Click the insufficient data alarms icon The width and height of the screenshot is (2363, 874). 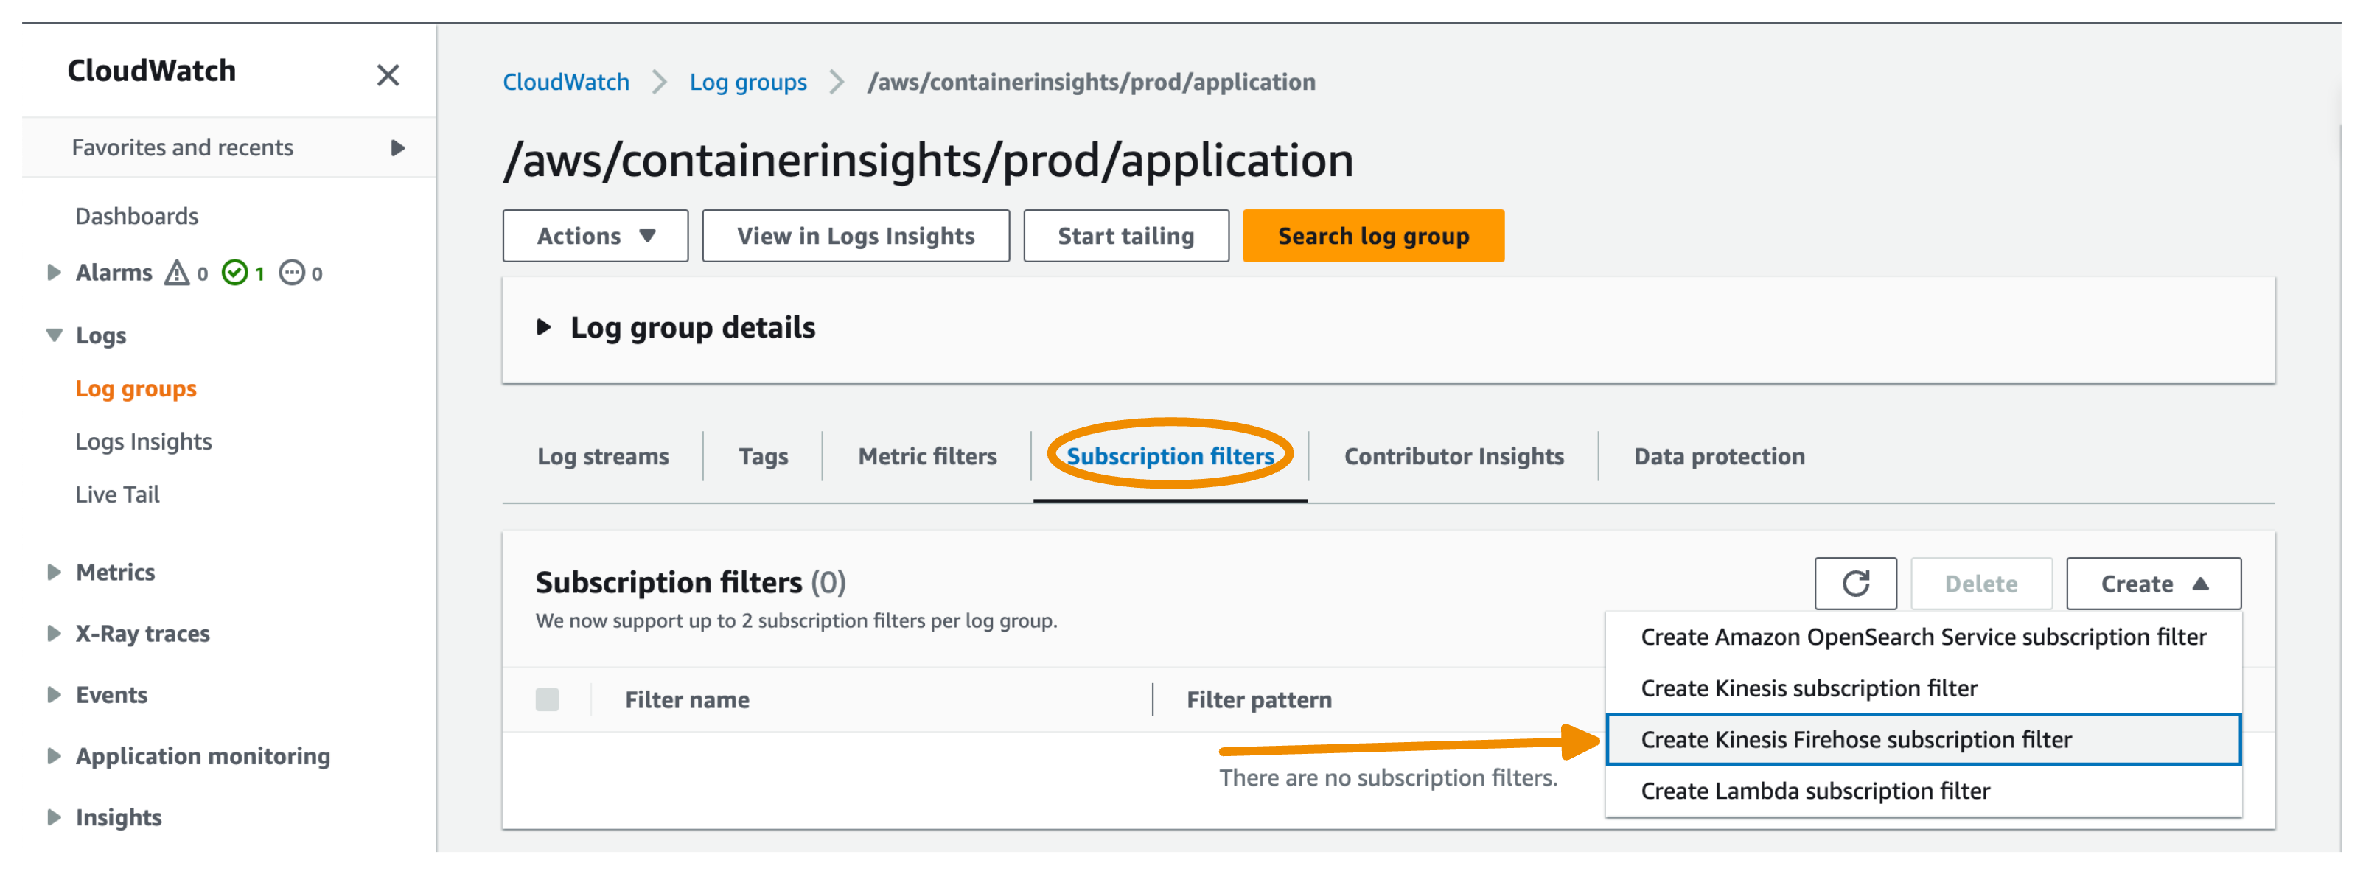coord(292,273)
